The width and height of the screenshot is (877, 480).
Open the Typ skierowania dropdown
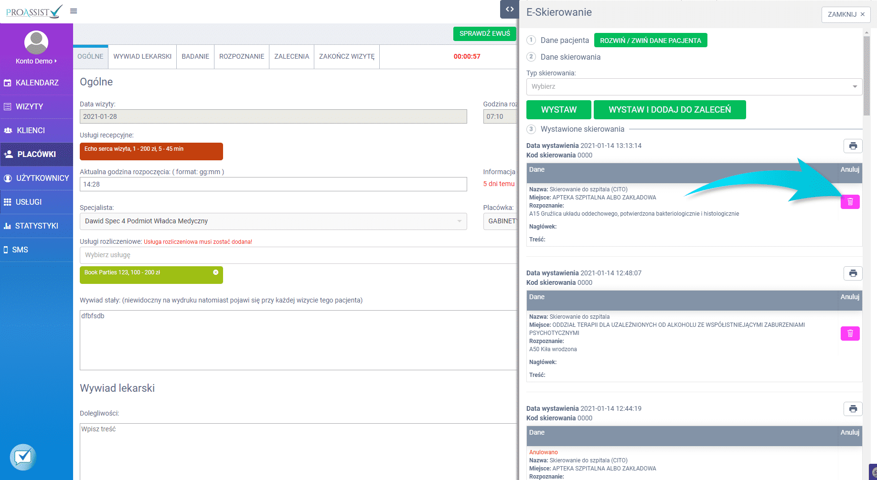point(694,87)
